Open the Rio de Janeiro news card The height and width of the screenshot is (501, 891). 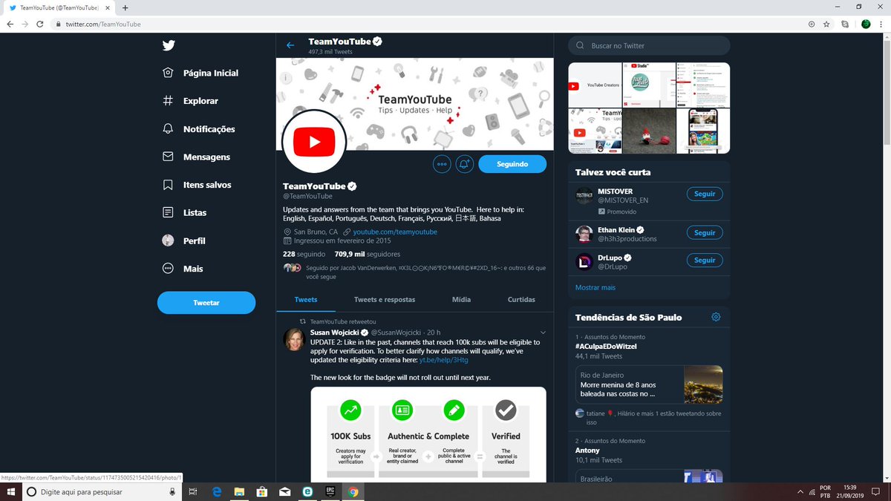tap(649, 384)
